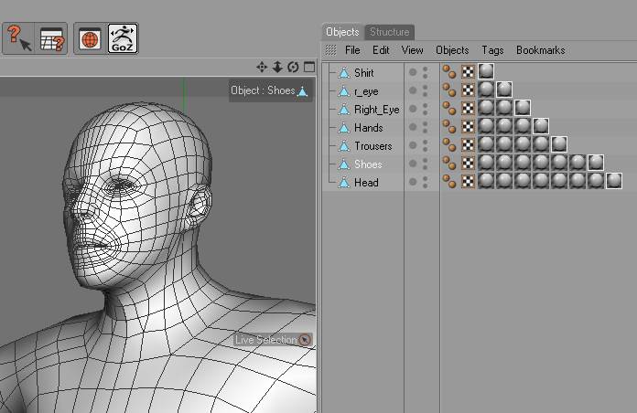Select the Right_Eye object in the list
The image size is (637, 413).
click(376, 110)
